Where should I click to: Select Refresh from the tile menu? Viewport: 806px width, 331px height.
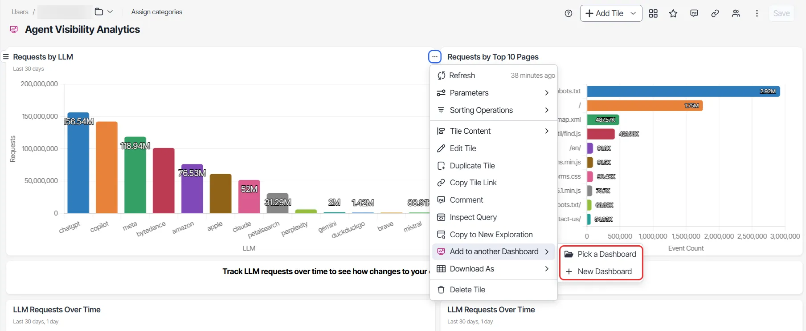[x=494, y=76]
